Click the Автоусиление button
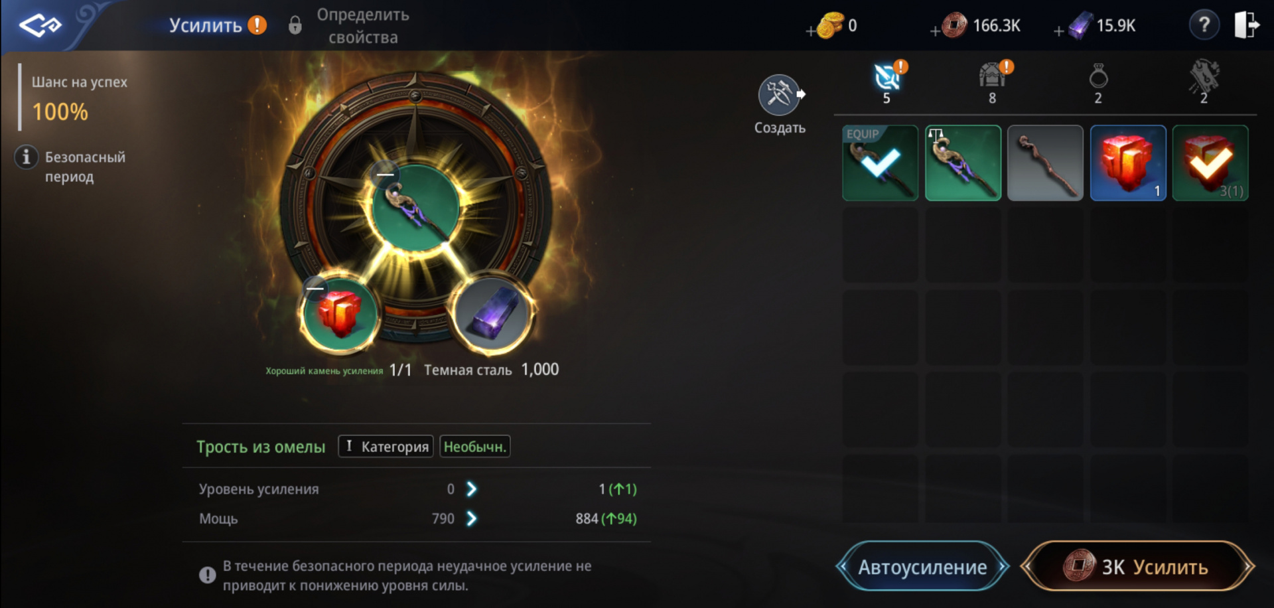This screenshot has width=1274, height=608. coord(922,567)
